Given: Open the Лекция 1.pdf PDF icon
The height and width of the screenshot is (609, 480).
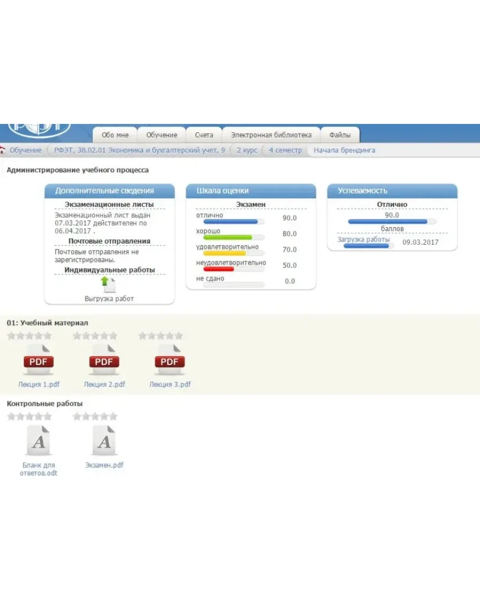Looking at the screenshot, I should click(39, 360).
